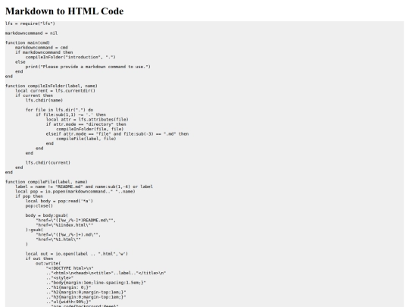Viewport: 409px width, 307px height.
Task: Click 'function compileInFolder(label, name)' line
Action: 52,86
